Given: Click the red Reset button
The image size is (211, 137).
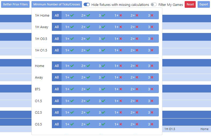Looking at the screenshot, I should 190,5.
